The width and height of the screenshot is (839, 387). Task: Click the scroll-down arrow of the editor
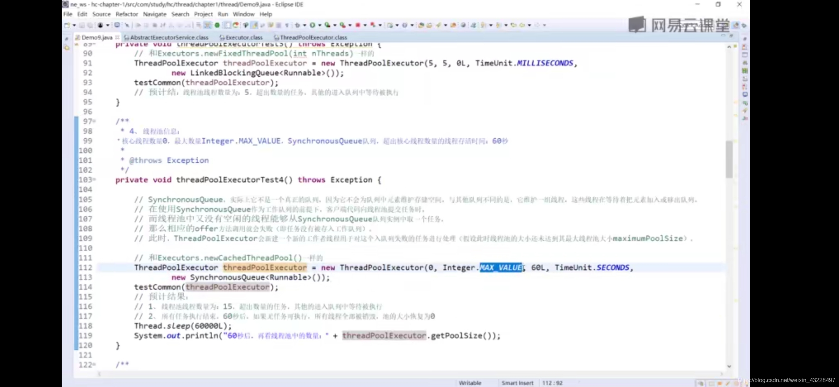[x=729, y=366]
